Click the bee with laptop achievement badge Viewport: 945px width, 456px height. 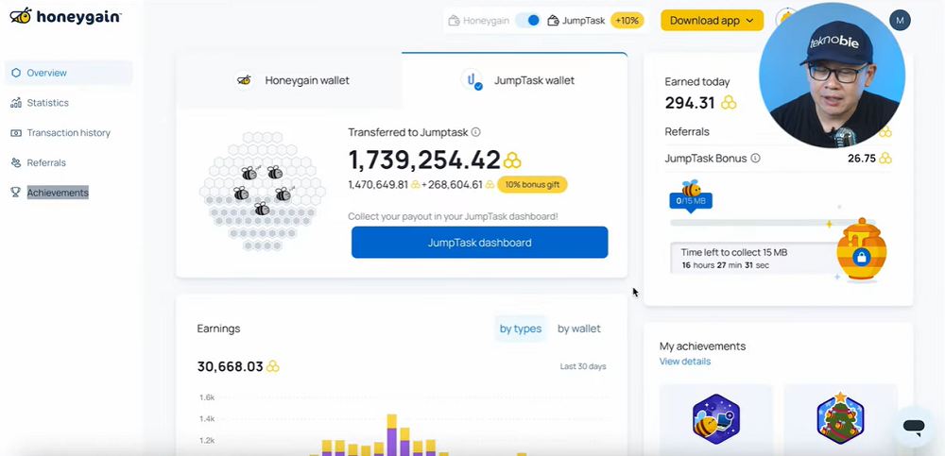(716, 418)
